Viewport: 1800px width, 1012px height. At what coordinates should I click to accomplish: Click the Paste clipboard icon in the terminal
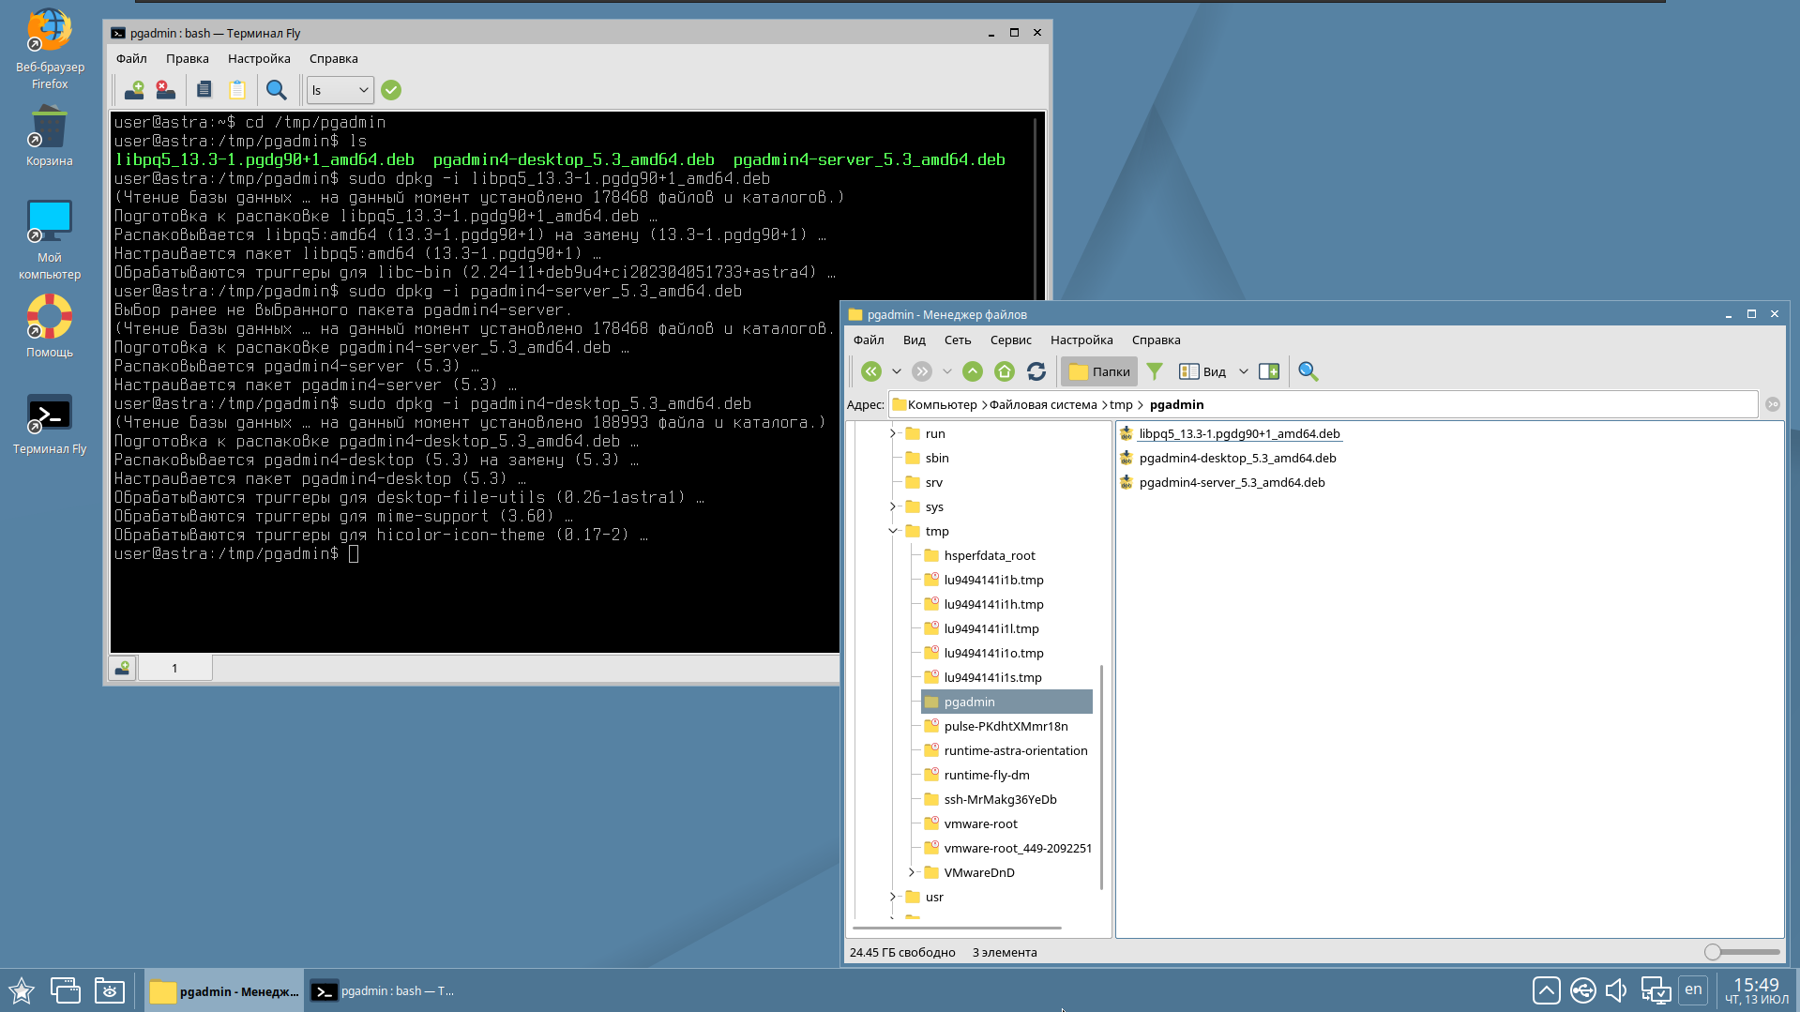237,90
